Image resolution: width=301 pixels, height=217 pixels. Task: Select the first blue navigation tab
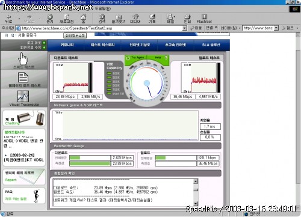click(x=67, y=45)
